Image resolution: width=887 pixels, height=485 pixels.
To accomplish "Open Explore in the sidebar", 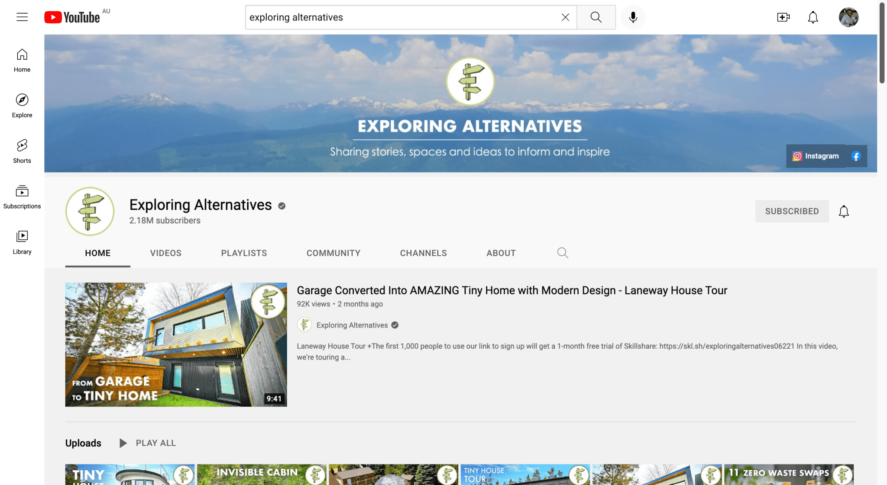I will coord(22,106).
